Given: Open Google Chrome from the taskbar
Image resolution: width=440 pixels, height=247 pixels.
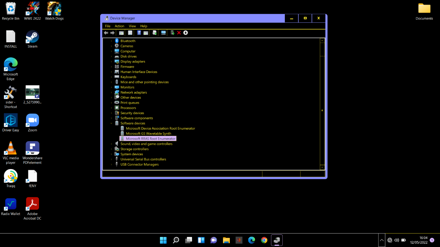Looking at the screenshot, I should [x=264, y=240].
